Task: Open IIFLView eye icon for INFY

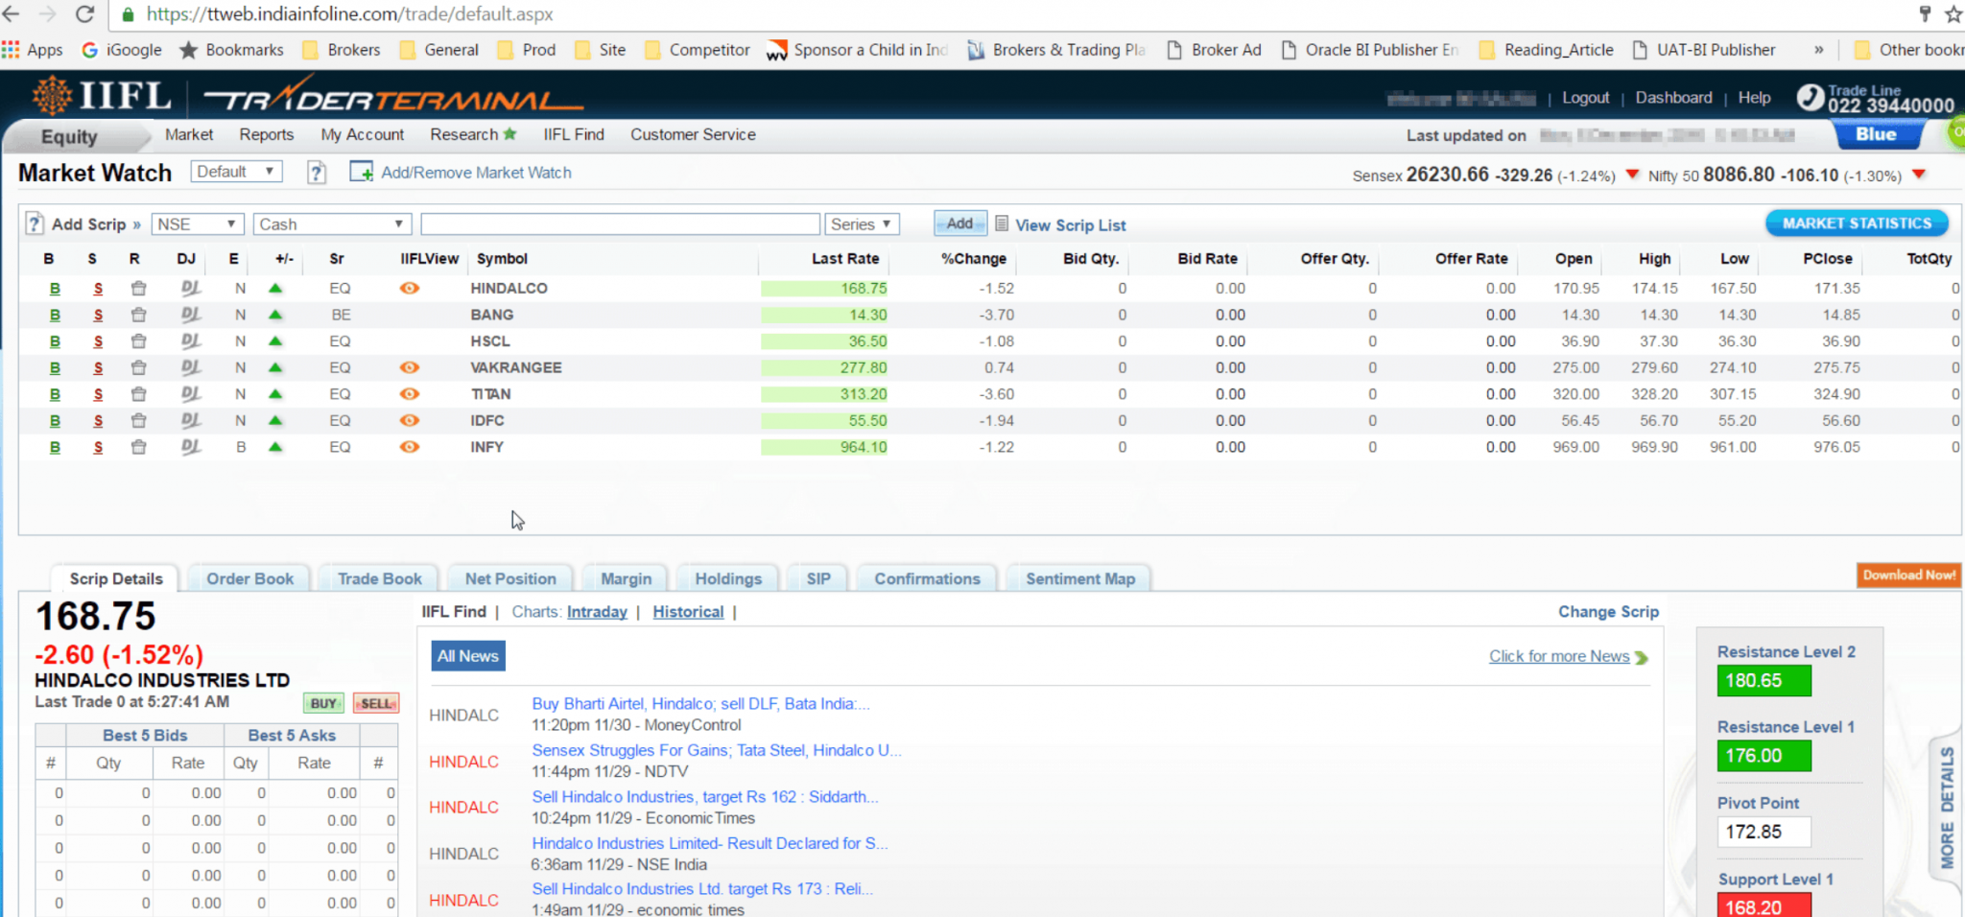Action: [x=410, y=447]
